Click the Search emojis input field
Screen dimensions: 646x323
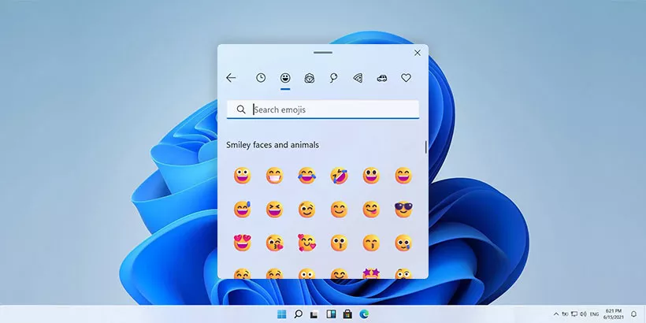(323, 110)
